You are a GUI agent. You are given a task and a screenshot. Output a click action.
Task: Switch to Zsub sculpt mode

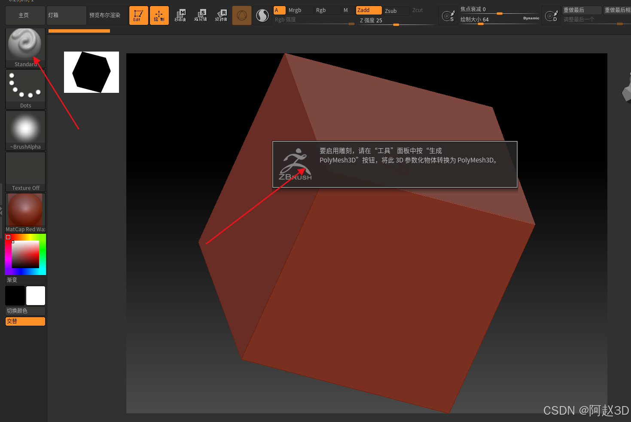(x=396, y=11)
